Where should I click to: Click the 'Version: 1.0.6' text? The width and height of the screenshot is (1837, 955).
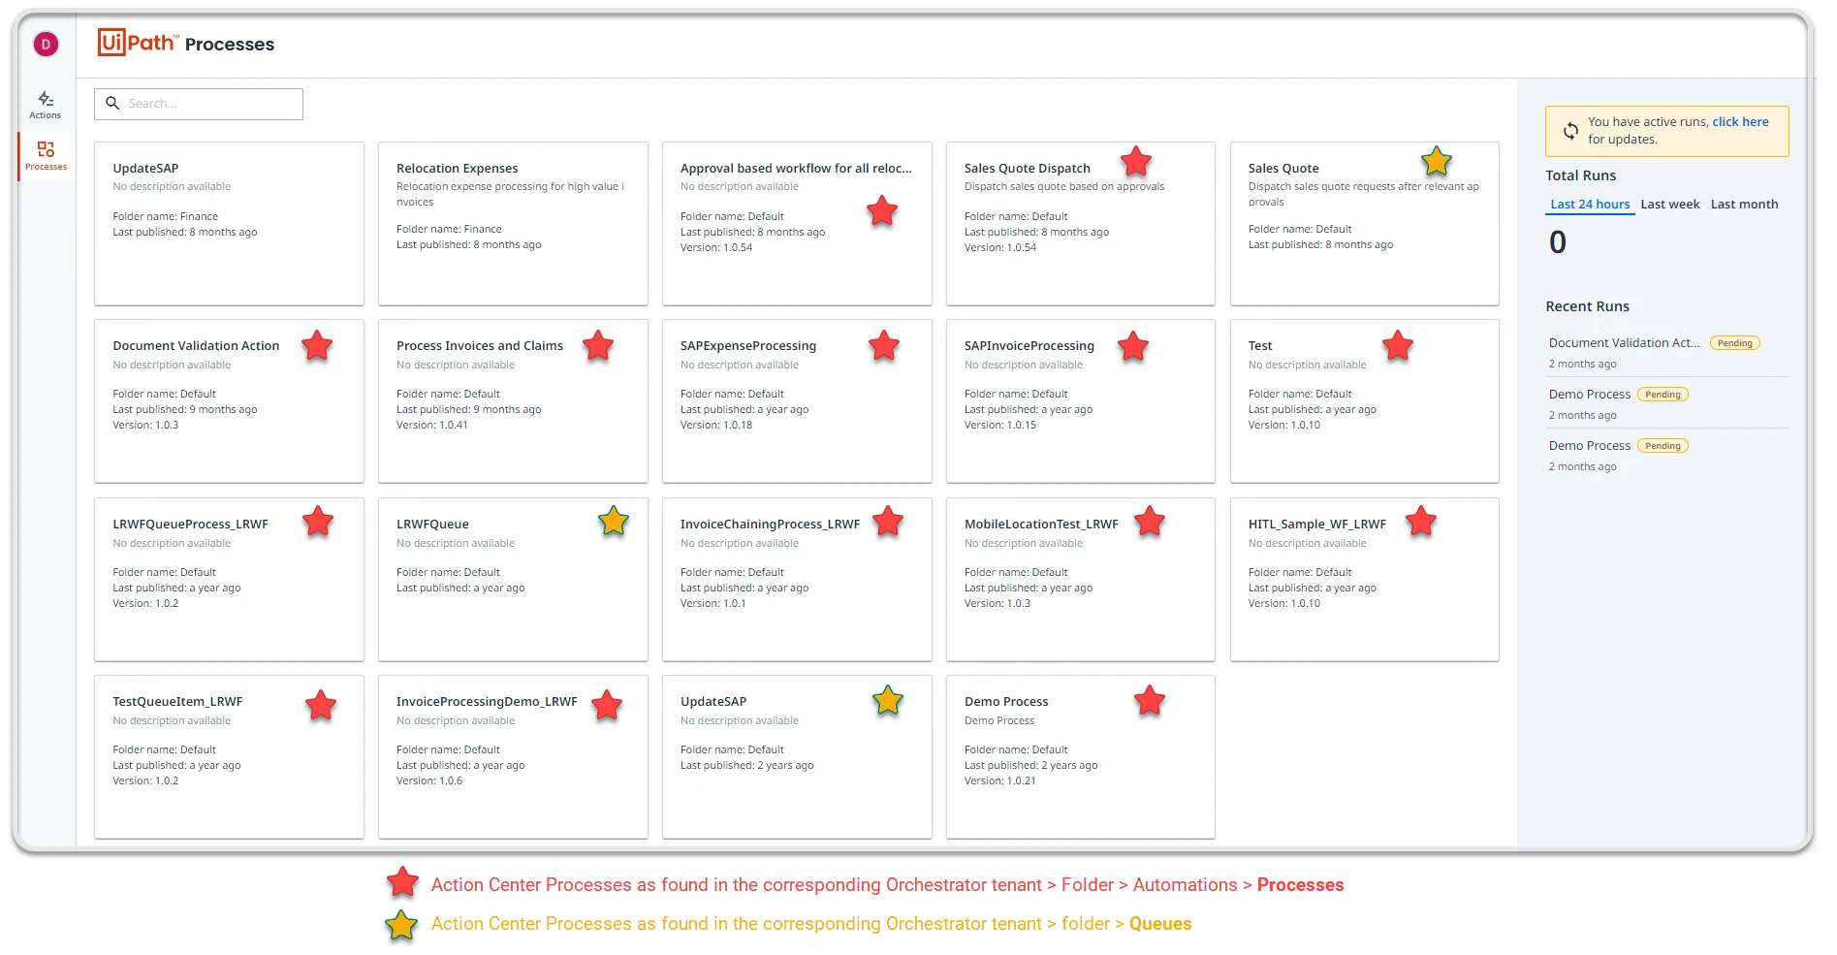[x=429, y=781]
